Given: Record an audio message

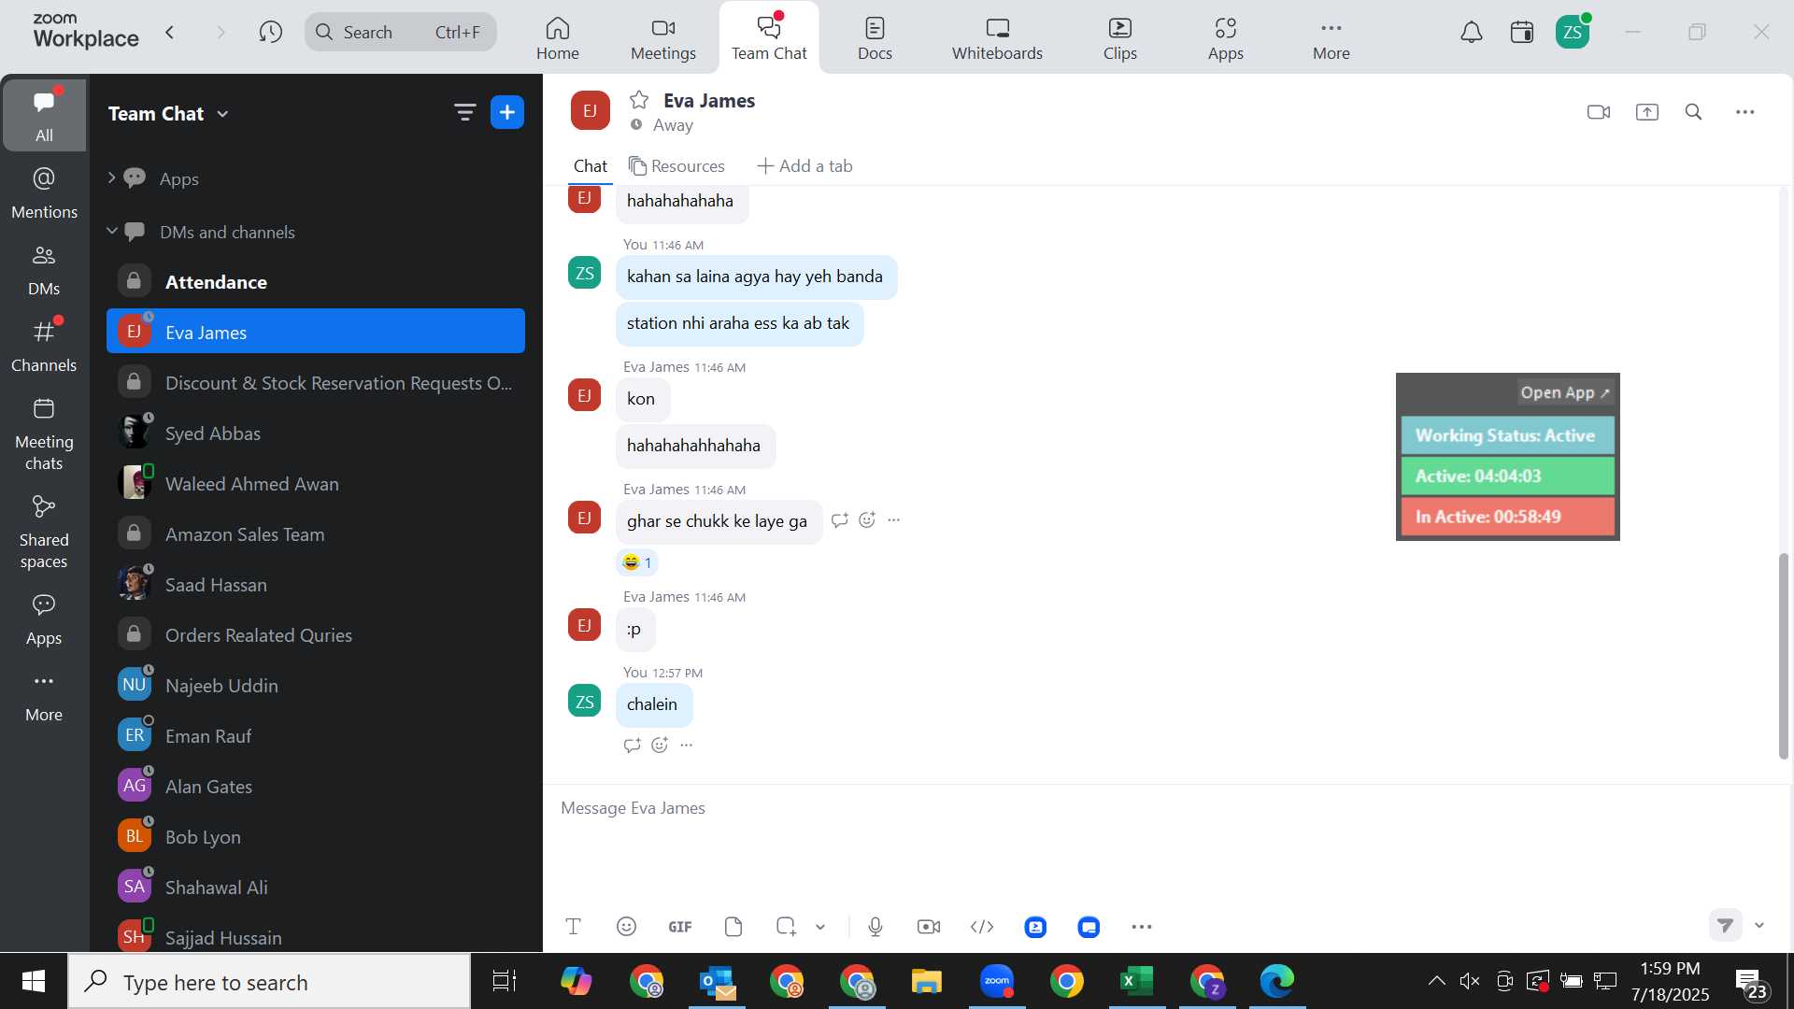Looking at the screenshot, I should (876, 927).
